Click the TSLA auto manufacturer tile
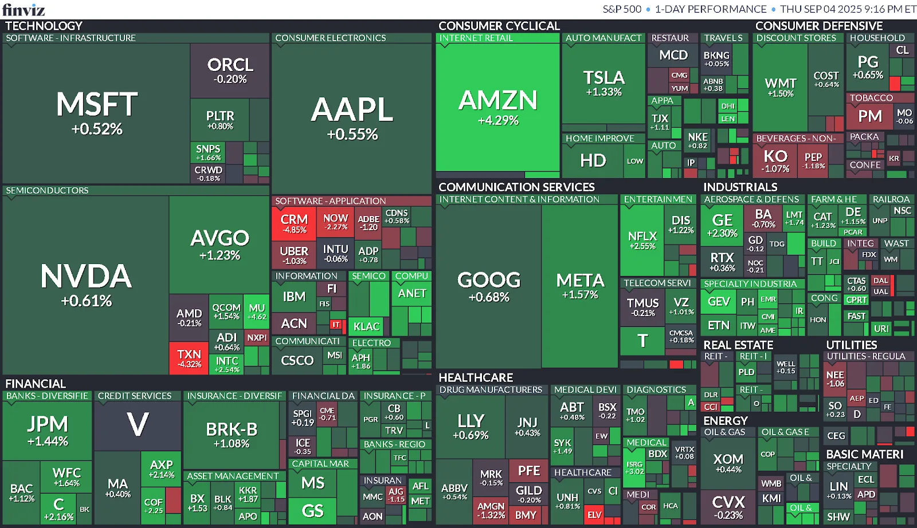Image resolution: width=917 pixels, height=528 pixels. click(604, 84)
